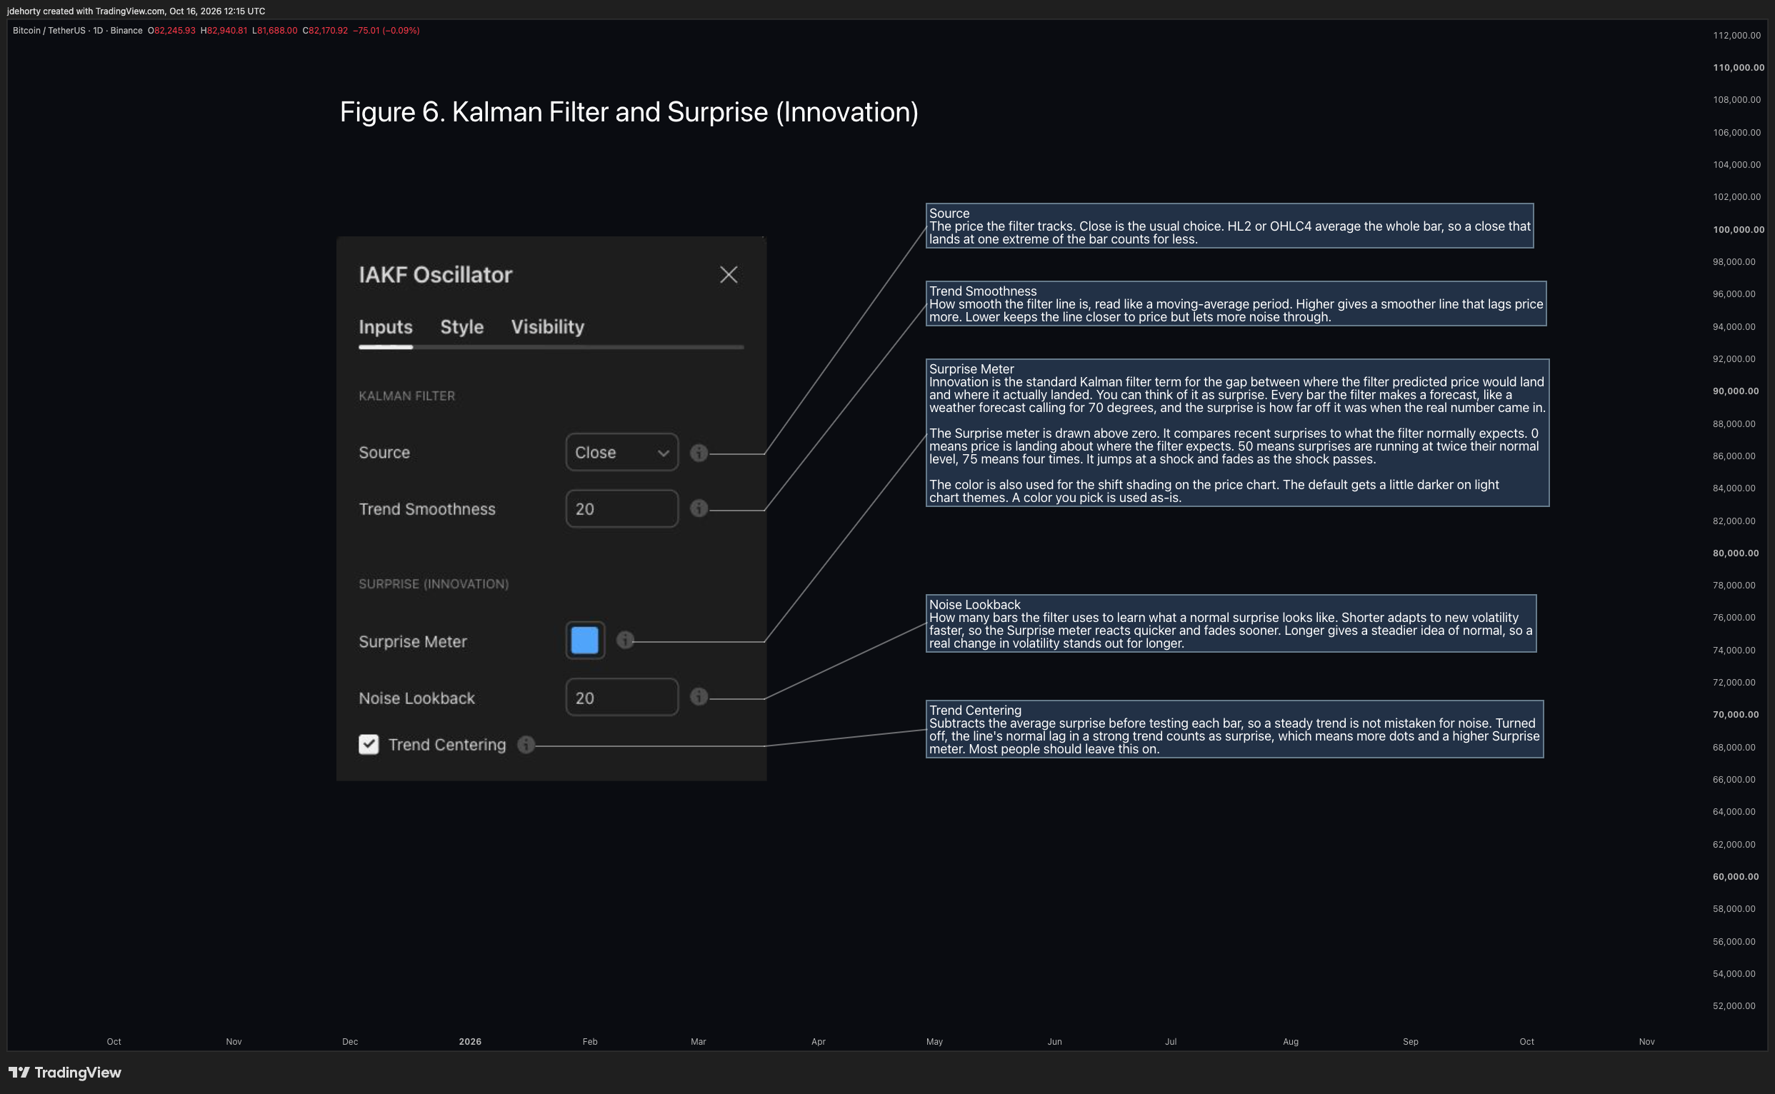1775x1094 pixels.
Task: Click the Bitcoin / TetherUS symbol label
Action: [48, 31]
